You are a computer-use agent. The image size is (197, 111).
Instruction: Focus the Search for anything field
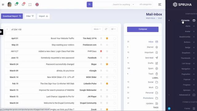pos(112,4)
